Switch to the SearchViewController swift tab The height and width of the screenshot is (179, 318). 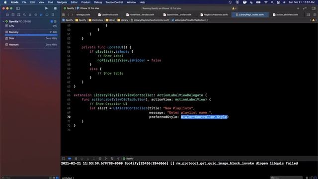(177, 14)
